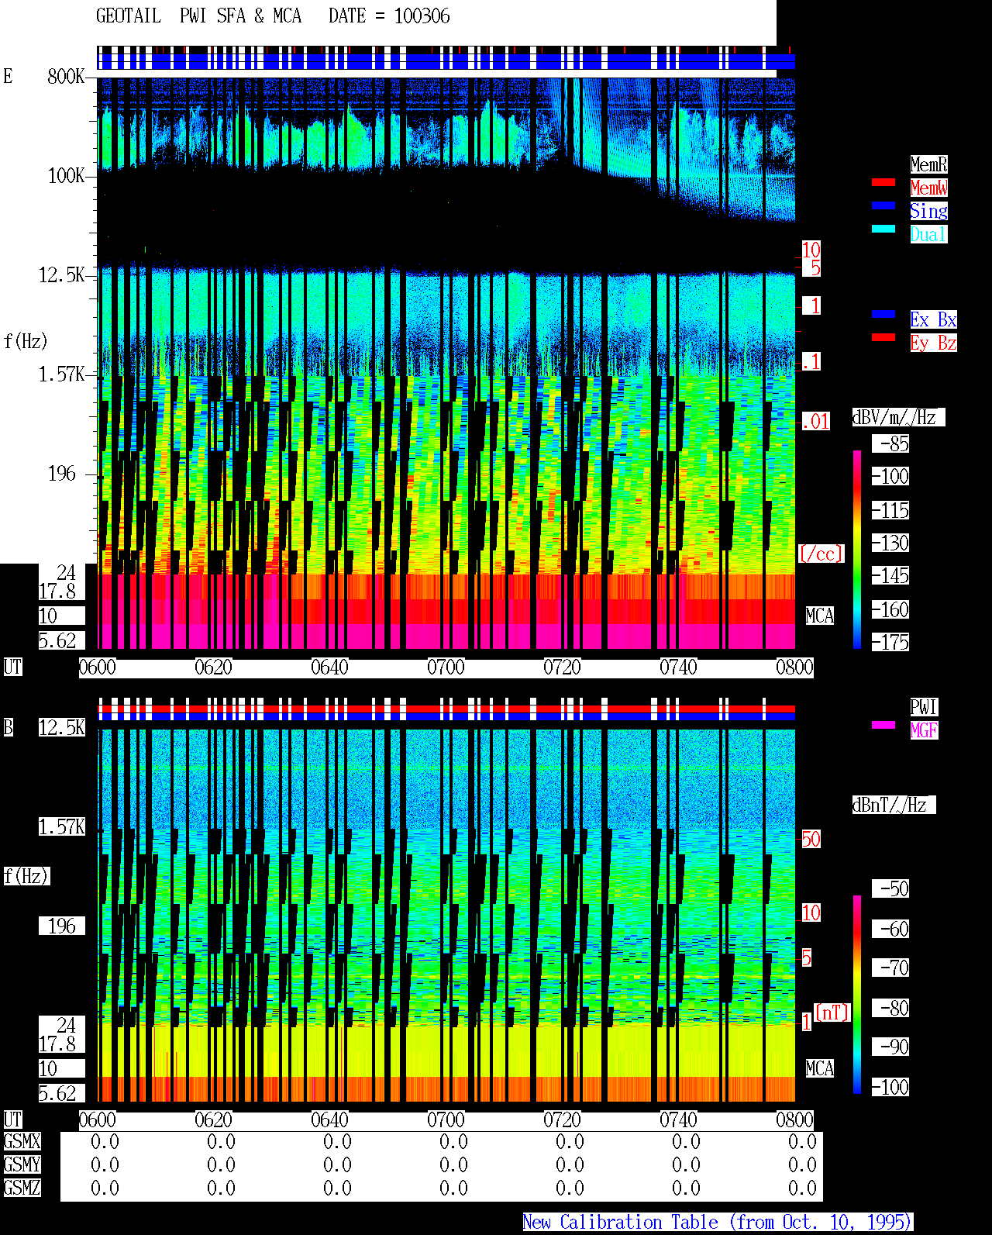Click the 0740 UT marker under the B panel
This screenshot has height=1235, width=992.
coord(678,1120)
